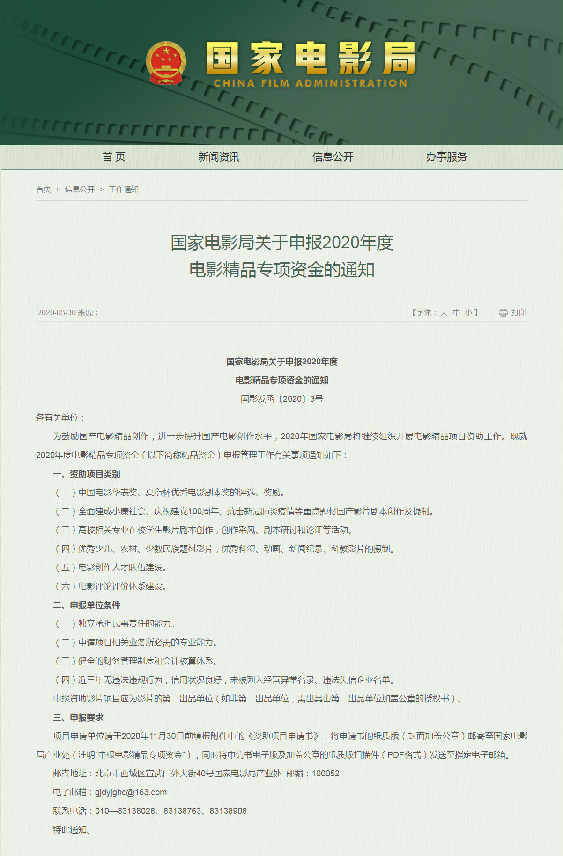The width and height of the screenshot is (563, 856).
Task: Open the 办事服务 navigation menu
Action: [447, 157]
